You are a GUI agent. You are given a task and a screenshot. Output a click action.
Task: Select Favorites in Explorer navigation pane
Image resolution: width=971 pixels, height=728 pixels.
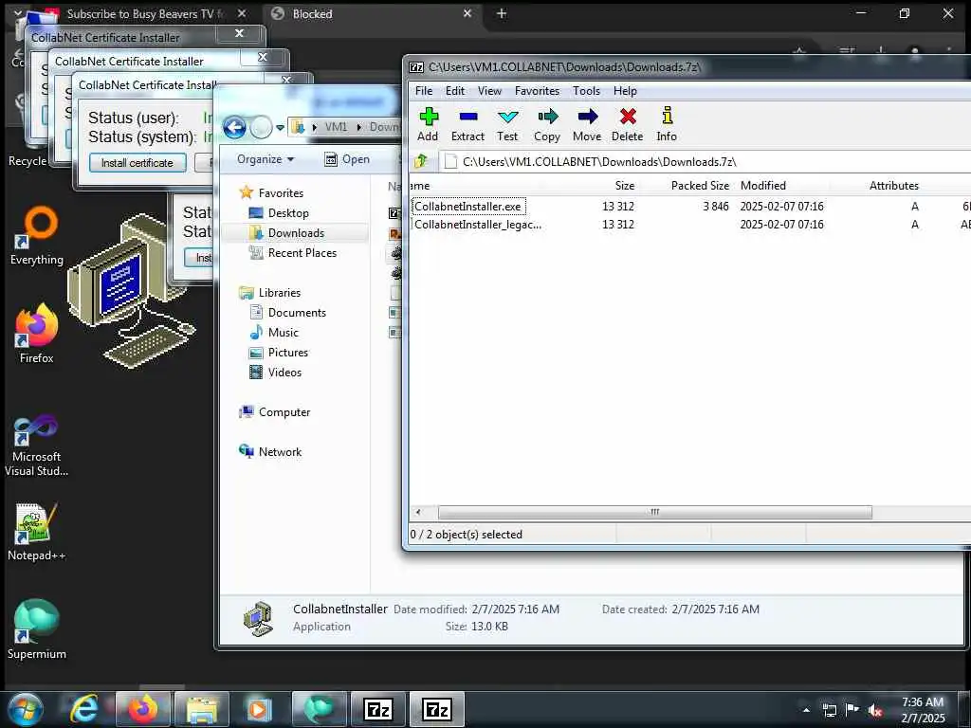point(271,193)
